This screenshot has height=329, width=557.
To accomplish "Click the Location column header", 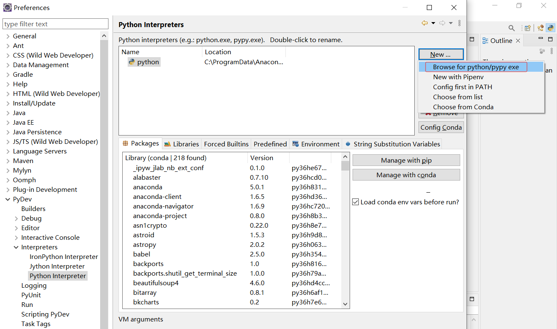I will pos(244,52).
